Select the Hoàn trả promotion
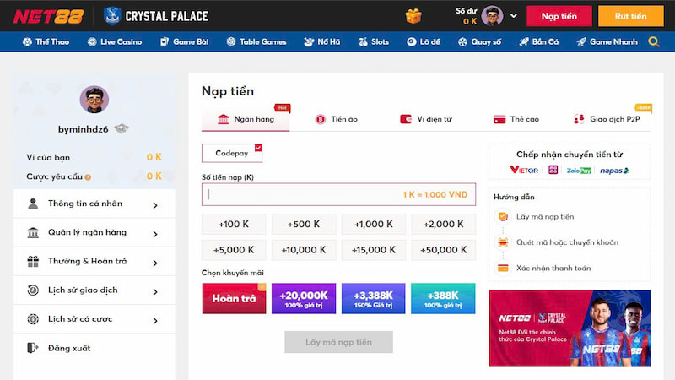Image resolution: width=675 pixels, height=380 pixels. [234, 298]
